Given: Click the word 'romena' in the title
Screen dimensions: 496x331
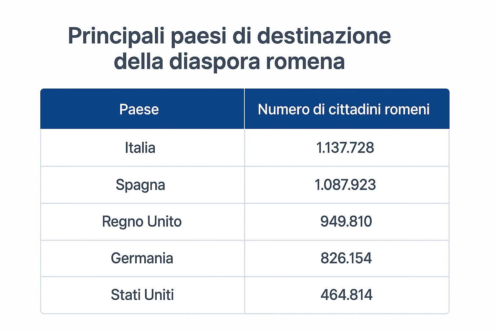Looking at the screenshot, I should point(305,61).
